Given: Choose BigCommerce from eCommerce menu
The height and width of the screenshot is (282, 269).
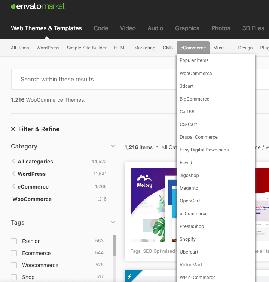Looking at the screenshot, I should (x=216, y=99).
